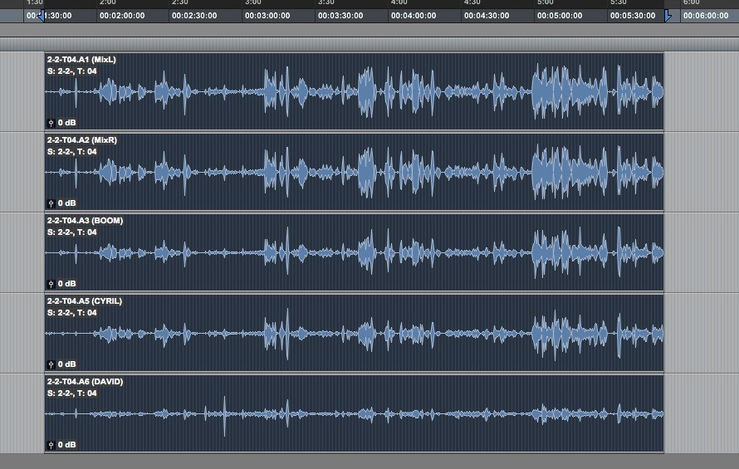
Task: Click the 0 dB gain value on DAVID clip
Action: 66,445
